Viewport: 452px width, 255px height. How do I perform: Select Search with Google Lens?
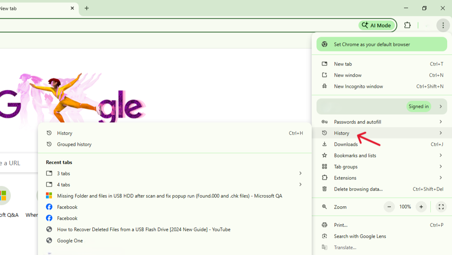(x=360, y=236)
